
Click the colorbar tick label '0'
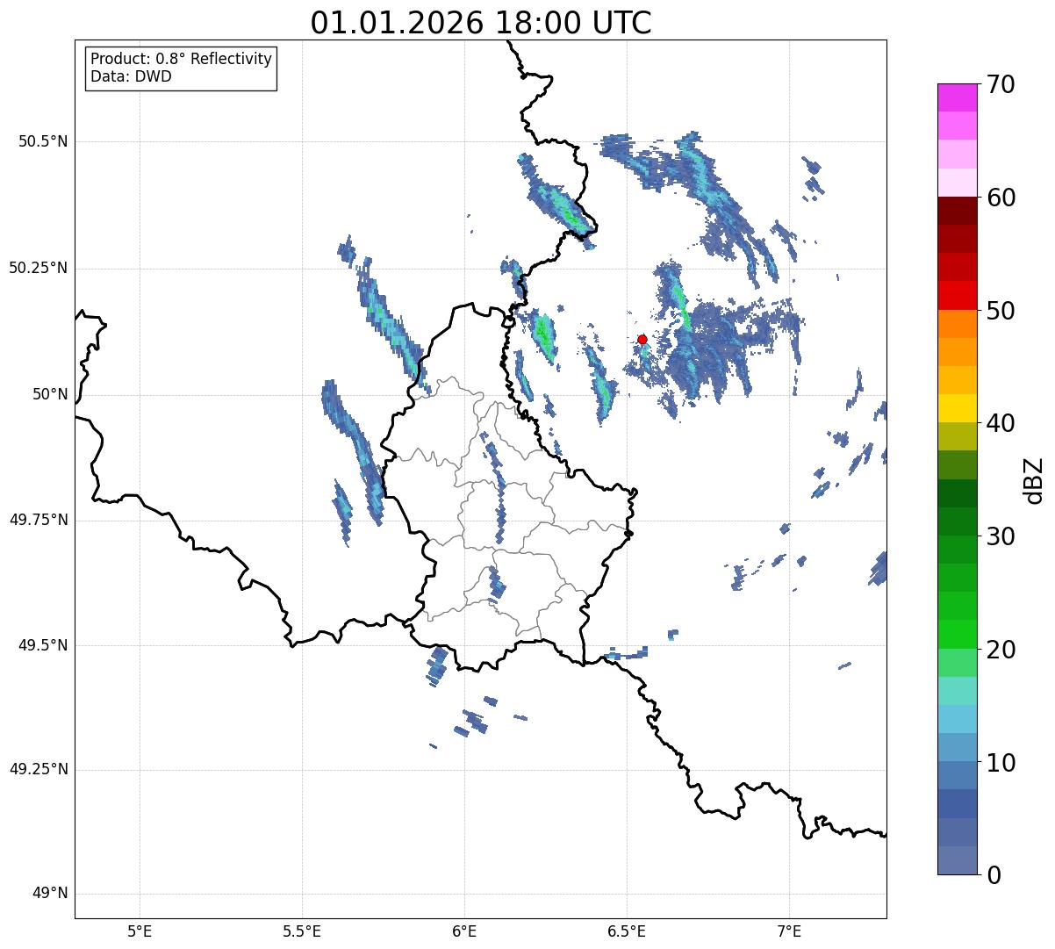(994, 875)
